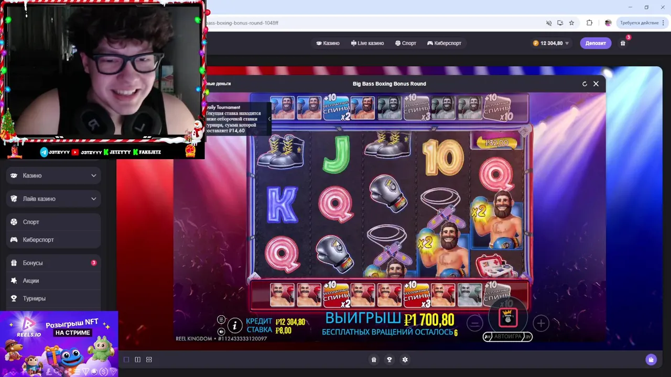The image size is (671, 377).
Task: Open the settings gear below the game
Action: (x=405, y=360)
